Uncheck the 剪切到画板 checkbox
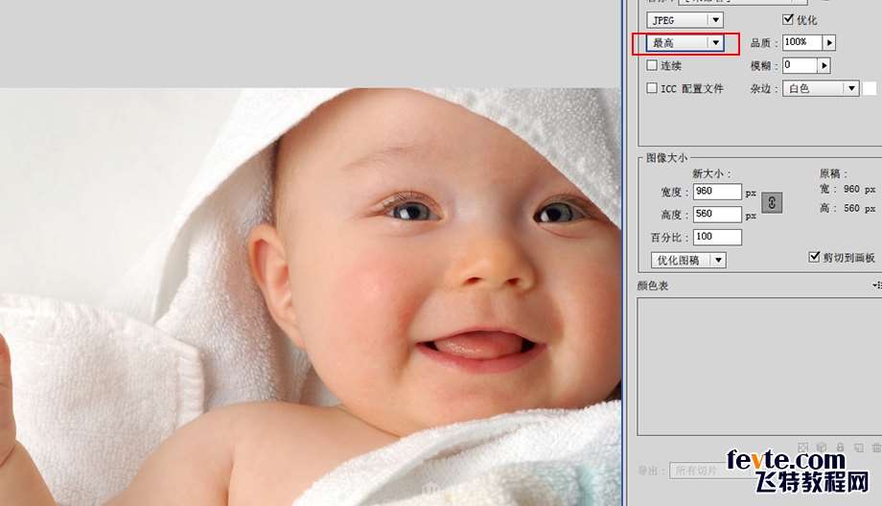Viewport: 882px width, 506px height. (x=815, y=258)
